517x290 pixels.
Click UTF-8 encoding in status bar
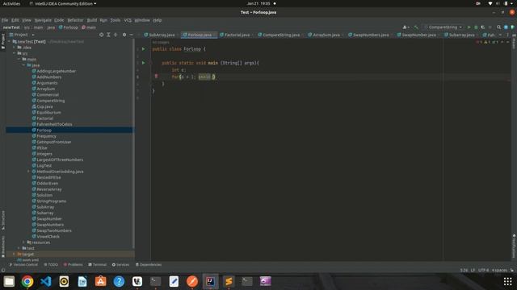pos(483,271)
